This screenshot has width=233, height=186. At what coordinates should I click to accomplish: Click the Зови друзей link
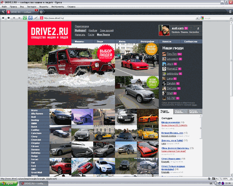click(x=107, y=31)
